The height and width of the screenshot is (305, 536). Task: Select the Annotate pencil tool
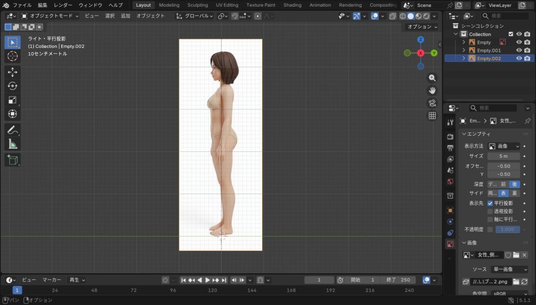tap(13, 130)
